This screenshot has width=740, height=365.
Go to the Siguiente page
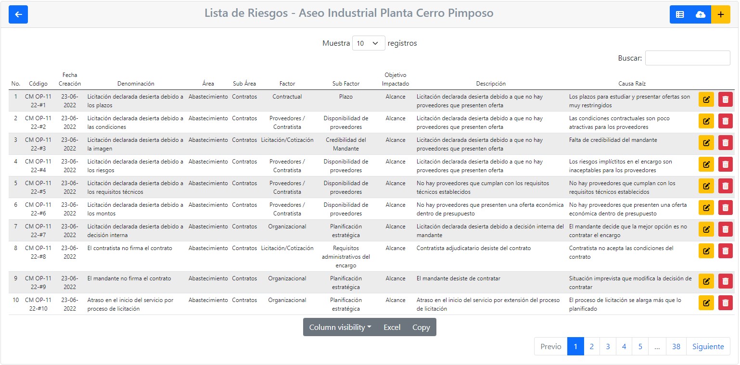coord(708,346)
